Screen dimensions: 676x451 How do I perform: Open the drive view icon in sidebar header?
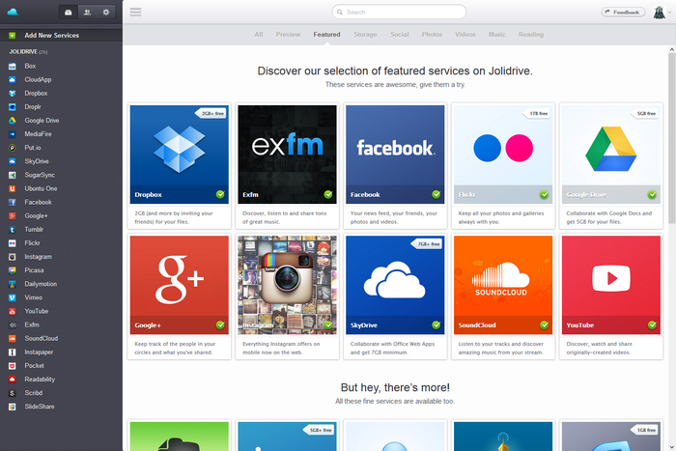[x=69, y=13]
